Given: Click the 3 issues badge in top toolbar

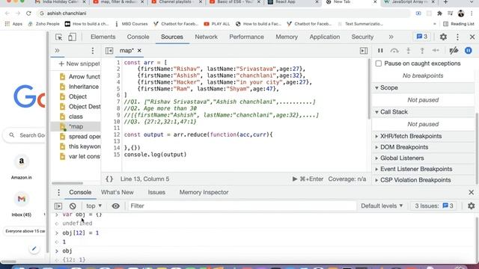Looking at the screenshot, I should [x=422, y=37].
